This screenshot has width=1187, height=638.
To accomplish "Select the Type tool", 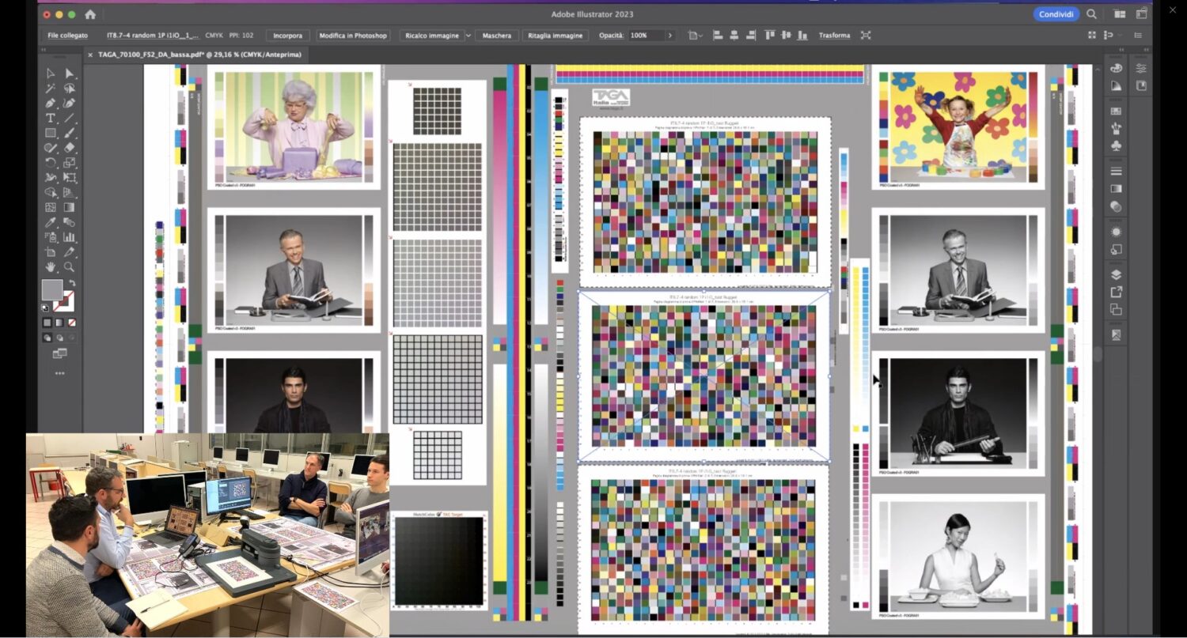I will pos(51,118).
